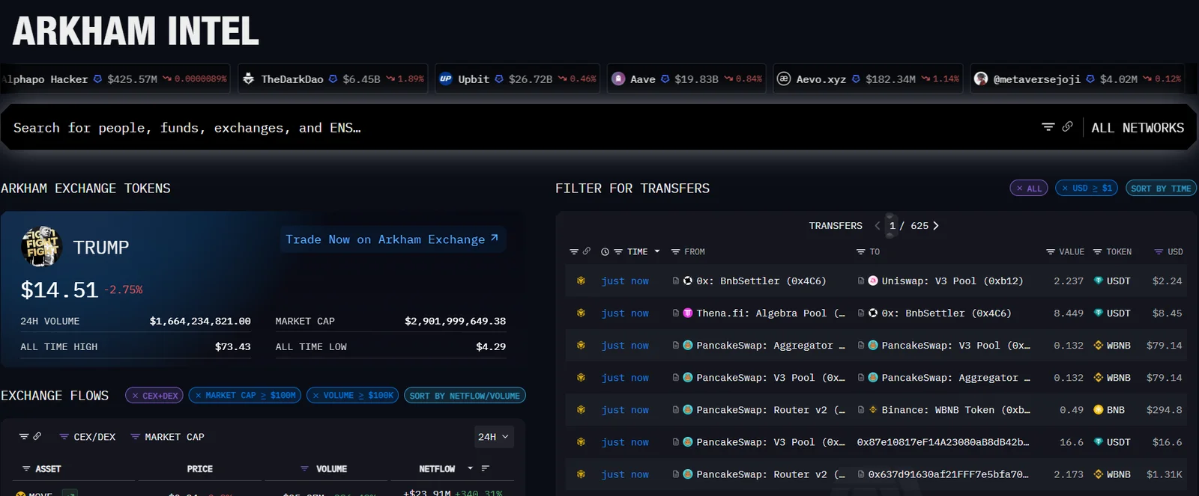The height and width of the screenshot is (496, 1199).
Task: Click the USDT token icon in the $2.24 row
Action: (1099, 281)
